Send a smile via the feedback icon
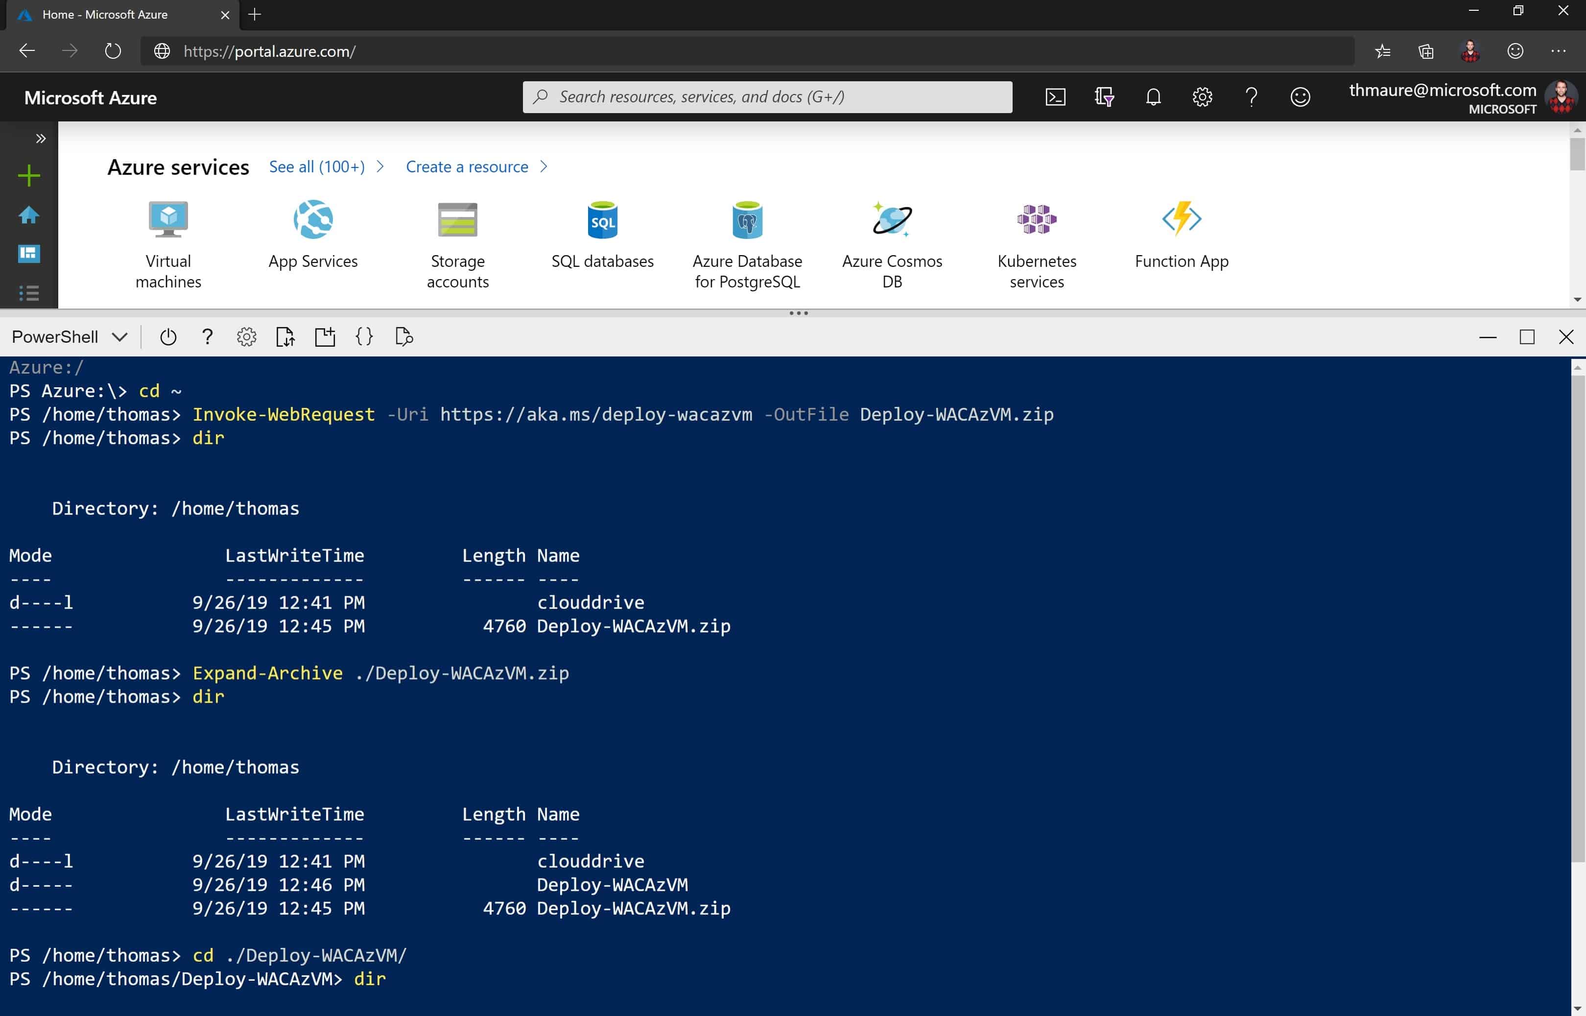 pyautogui.click(x=1300, y=97)
